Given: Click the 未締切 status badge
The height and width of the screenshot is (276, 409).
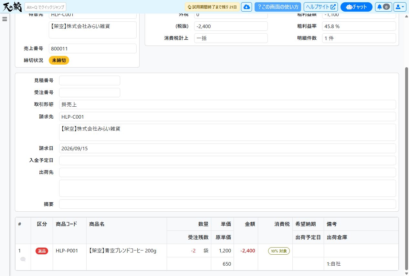Looking at the screenshot, I should [x=59, y=60].
